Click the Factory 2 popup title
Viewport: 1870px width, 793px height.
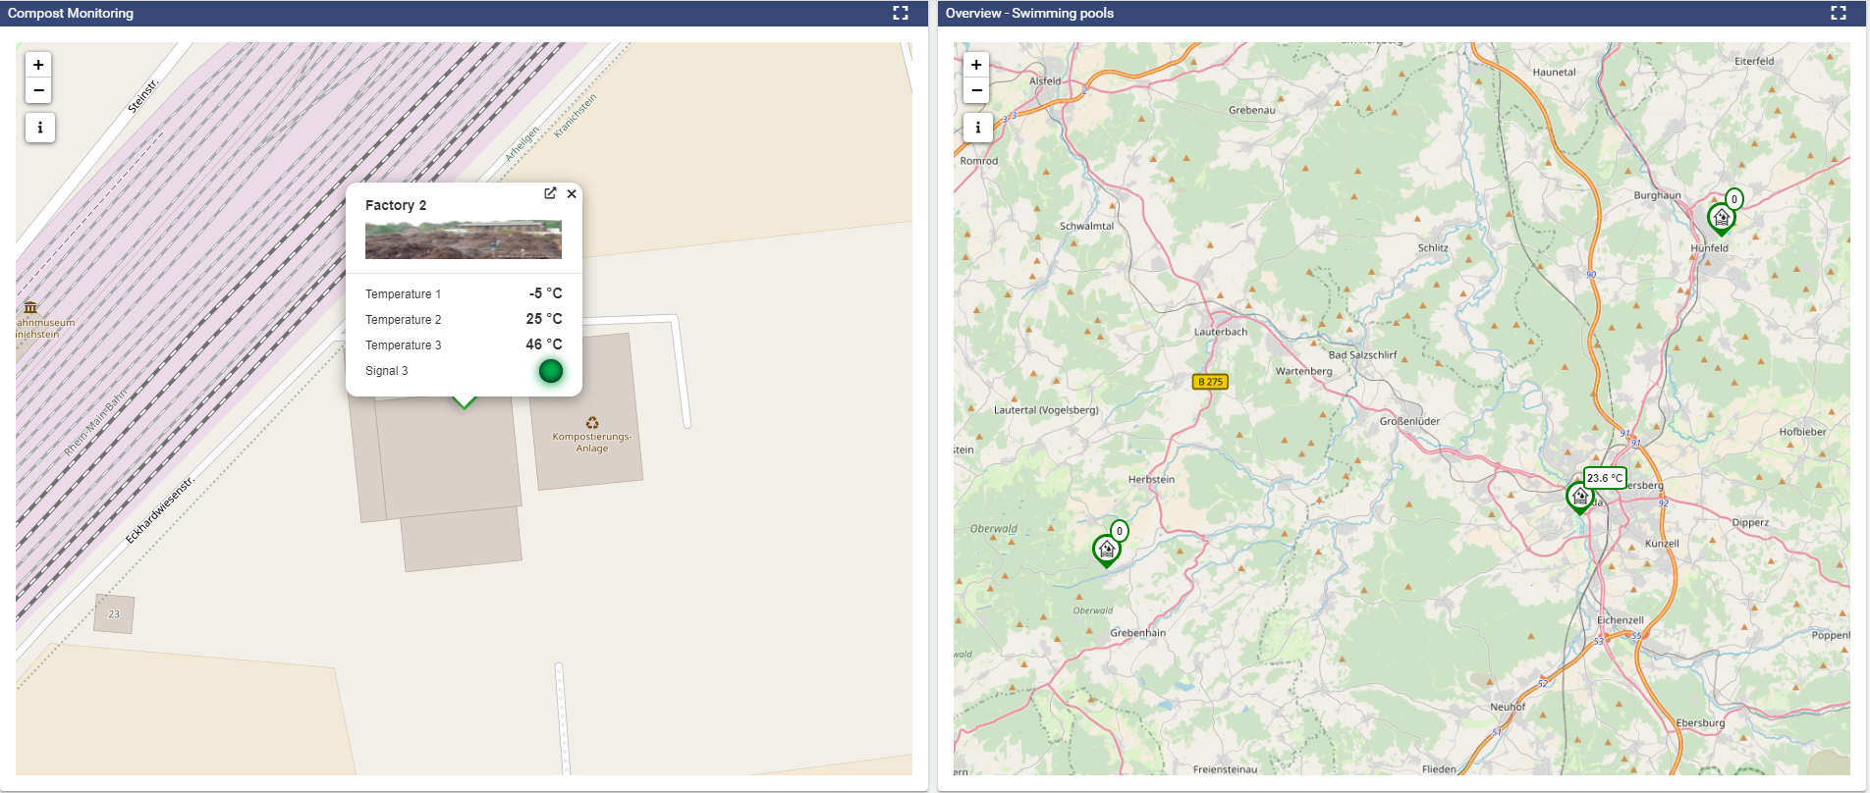[396, 205]
